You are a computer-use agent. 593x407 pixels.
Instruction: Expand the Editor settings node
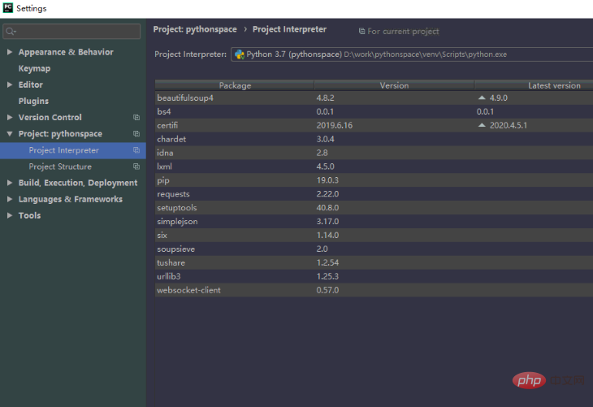[x=10, y=84]
